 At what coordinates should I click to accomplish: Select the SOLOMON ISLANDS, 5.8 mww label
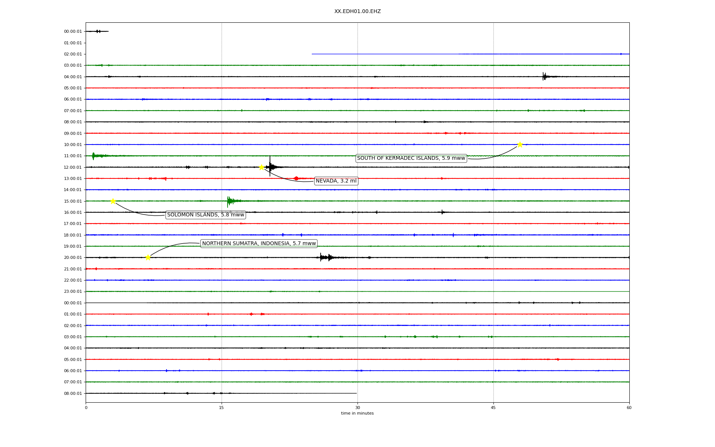tap(206, 215)
